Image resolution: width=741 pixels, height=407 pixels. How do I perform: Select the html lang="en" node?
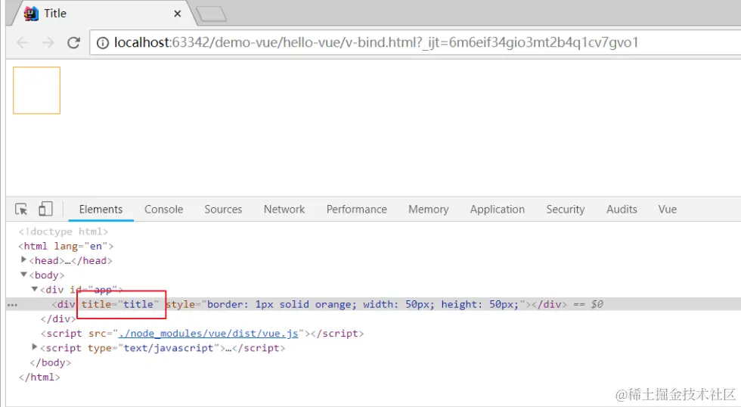[x=67, y=247]
